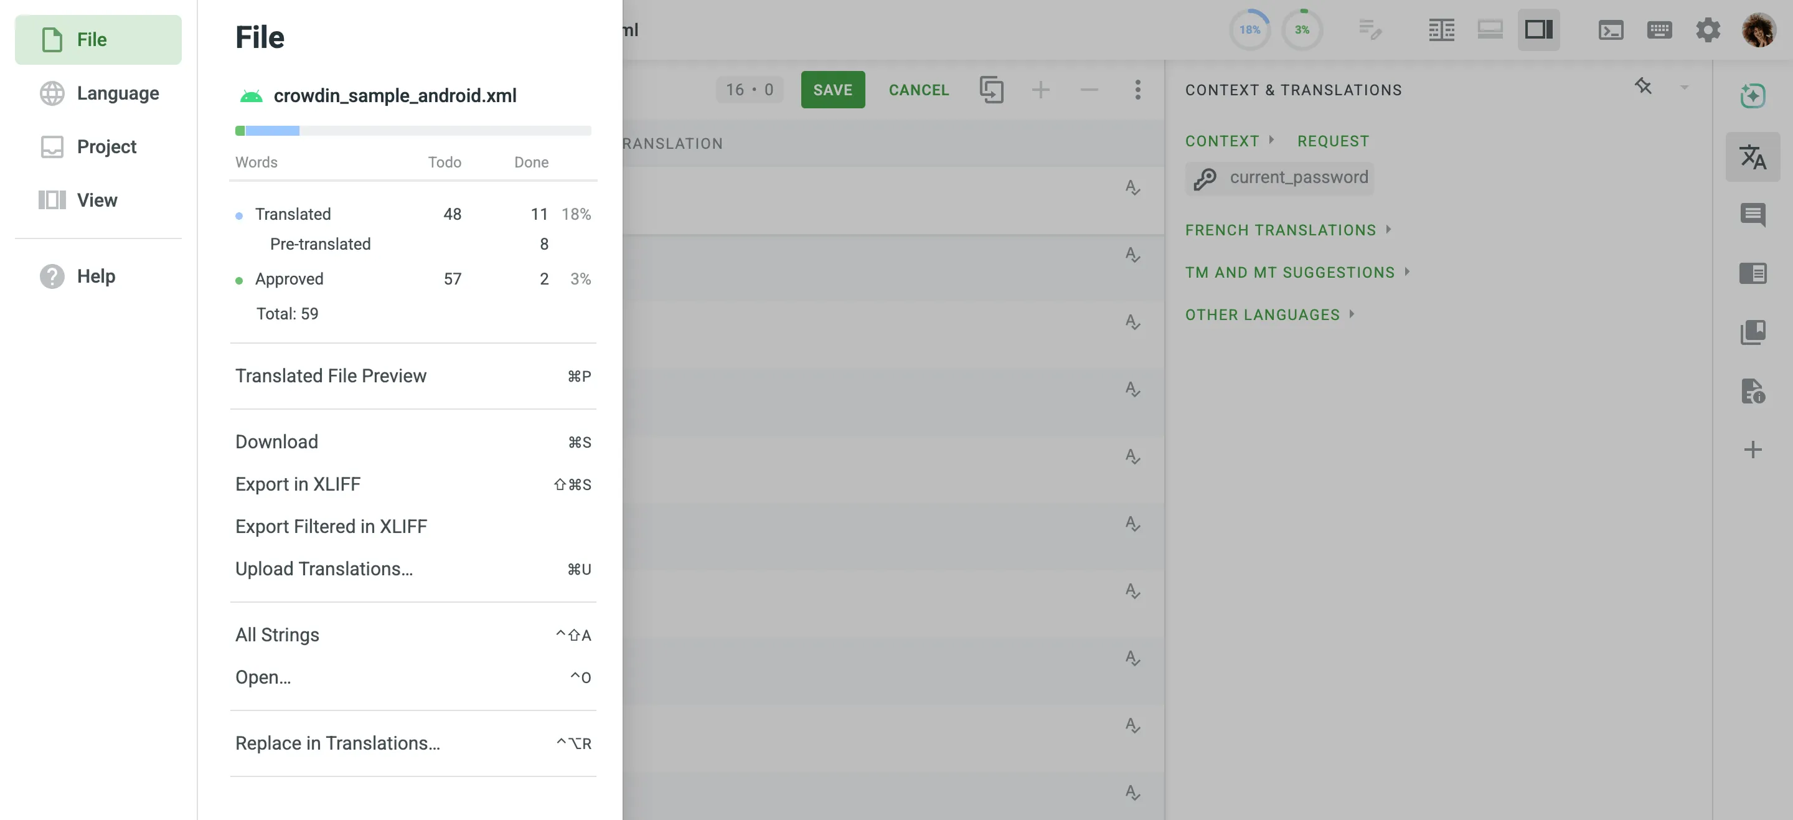Open the comments panel icon
The image size is (1793, 820).
(1752, 214)
